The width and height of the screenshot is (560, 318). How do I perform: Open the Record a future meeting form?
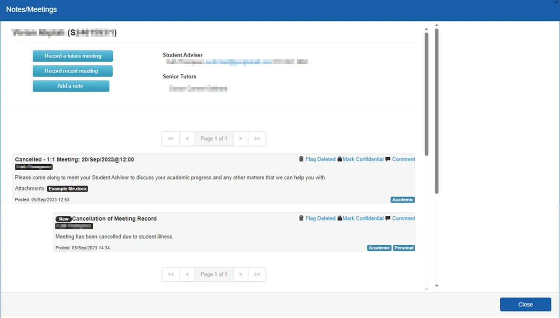[x=72, y=56]
